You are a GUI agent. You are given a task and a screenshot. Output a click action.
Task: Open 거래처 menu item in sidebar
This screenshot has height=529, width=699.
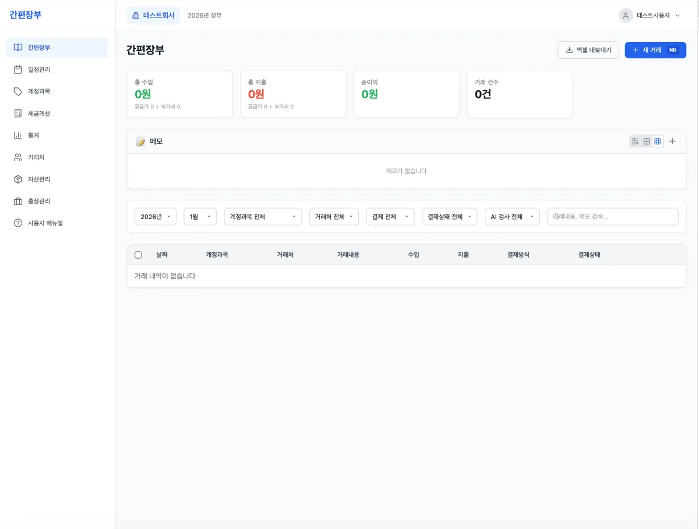coord(36,157)
